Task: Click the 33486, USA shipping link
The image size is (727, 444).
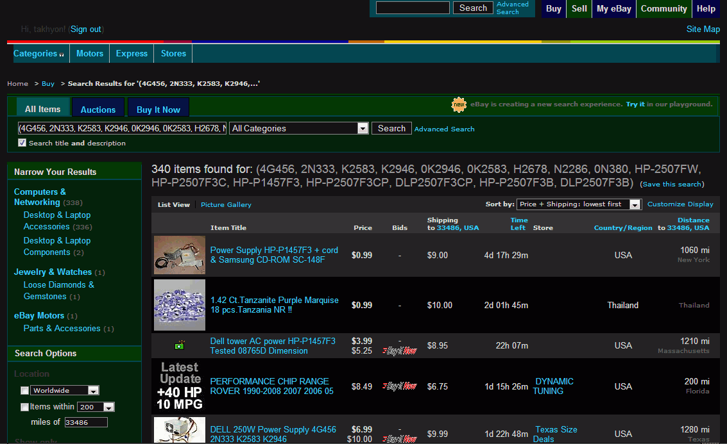Action: 458,228
